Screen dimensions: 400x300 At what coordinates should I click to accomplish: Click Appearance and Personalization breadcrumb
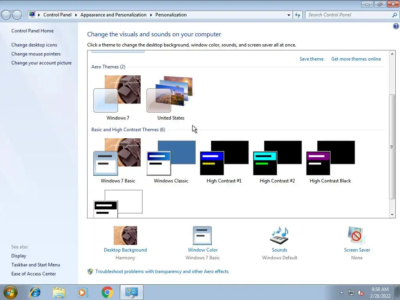click(113, 15)
